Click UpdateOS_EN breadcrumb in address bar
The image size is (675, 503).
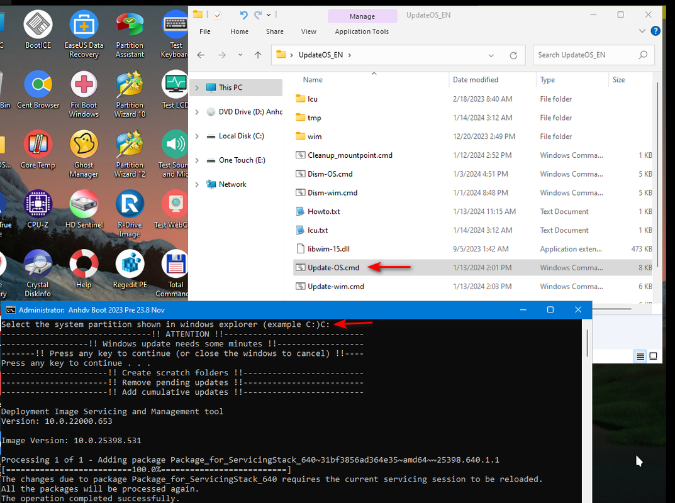321,55
